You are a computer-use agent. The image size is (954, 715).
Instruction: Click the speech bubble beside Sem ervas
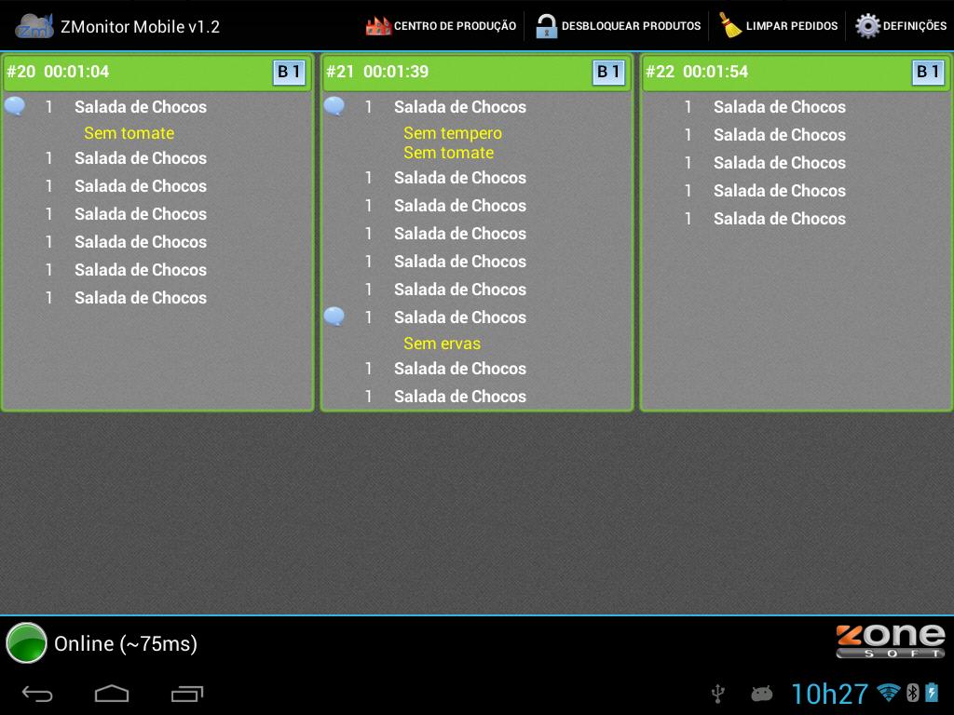335,317
